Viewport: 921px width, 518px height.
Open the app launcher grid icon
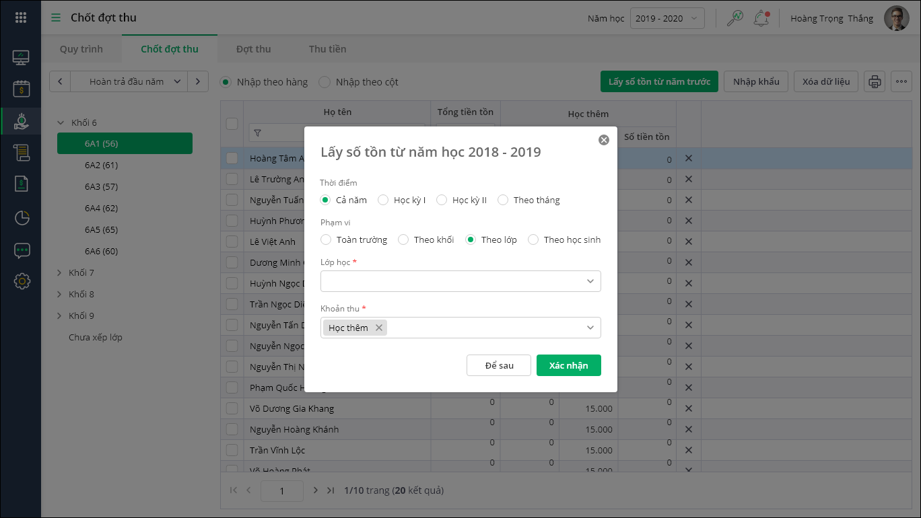20,18
